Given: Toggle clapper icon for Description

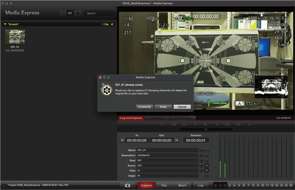Looking at the screenshot, I should (201, 155).
